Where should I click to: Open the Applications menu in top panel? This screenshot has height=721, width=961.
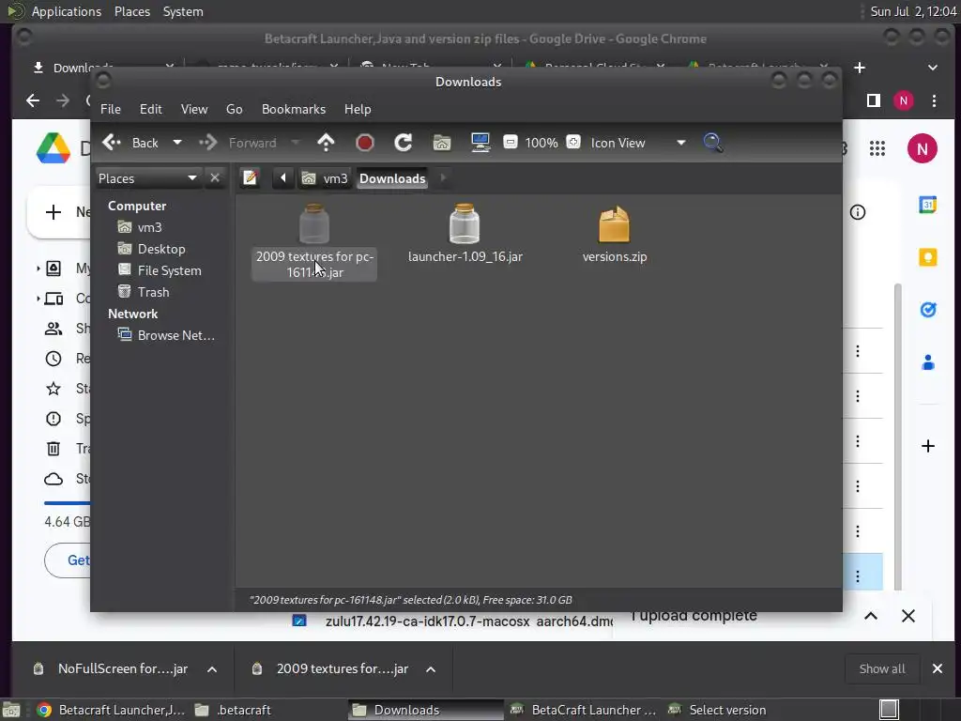(x=67, y=11)
